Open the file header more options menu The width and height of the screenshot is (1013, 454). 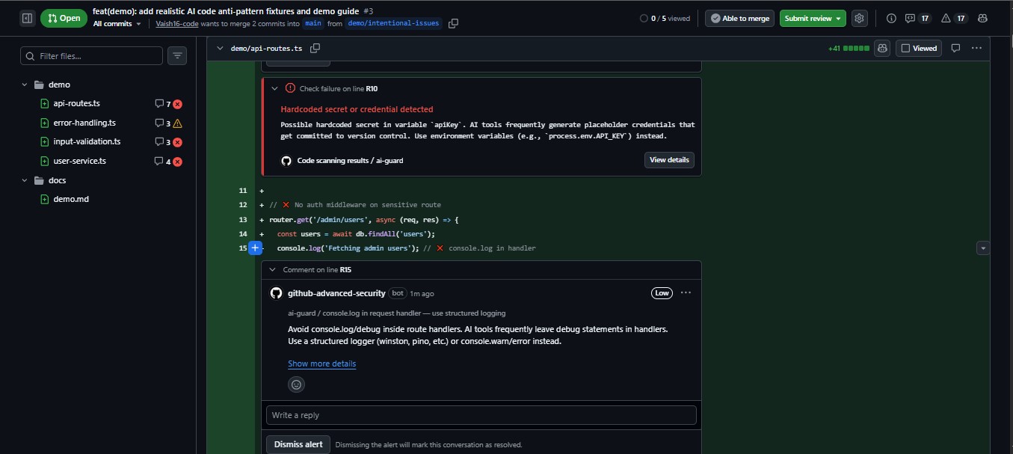click(x=976, y=48)
